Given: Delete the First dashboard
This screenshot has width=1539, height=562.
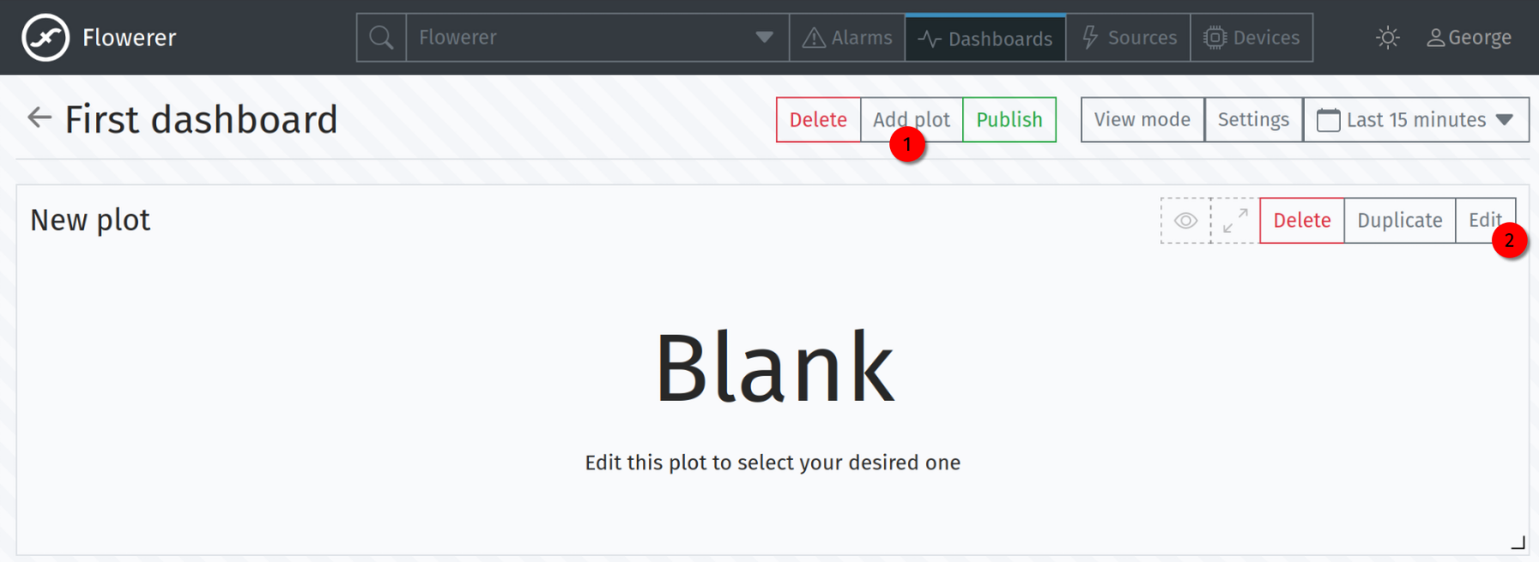Looking at the screenshot, I should click(x=818, y=119).
